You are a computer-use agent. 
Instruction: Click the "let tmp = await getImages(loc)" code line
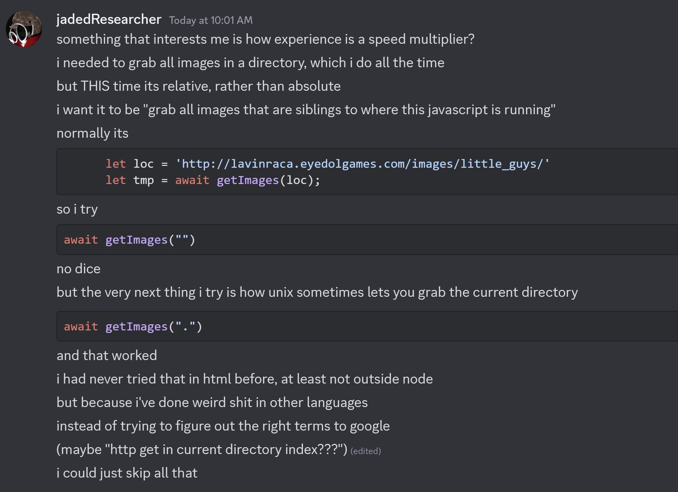coord(213,180)
